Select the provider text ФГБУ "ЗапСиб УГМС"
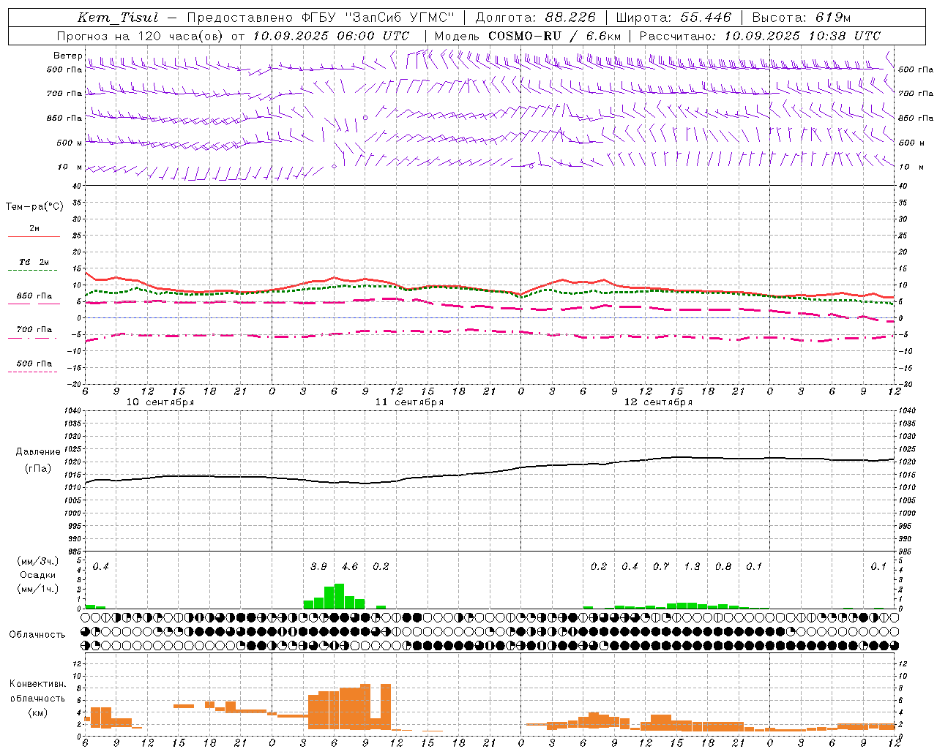 click(x=378, y=18)
